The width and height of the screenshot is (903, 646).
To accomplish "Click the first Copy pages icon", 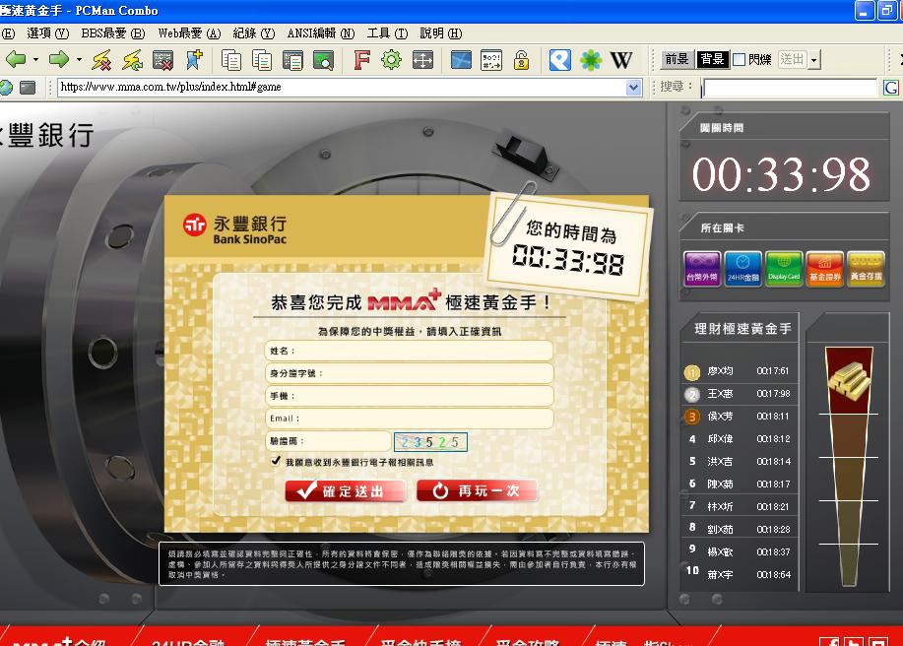I will pyautogui.click(x=231, y=60).
